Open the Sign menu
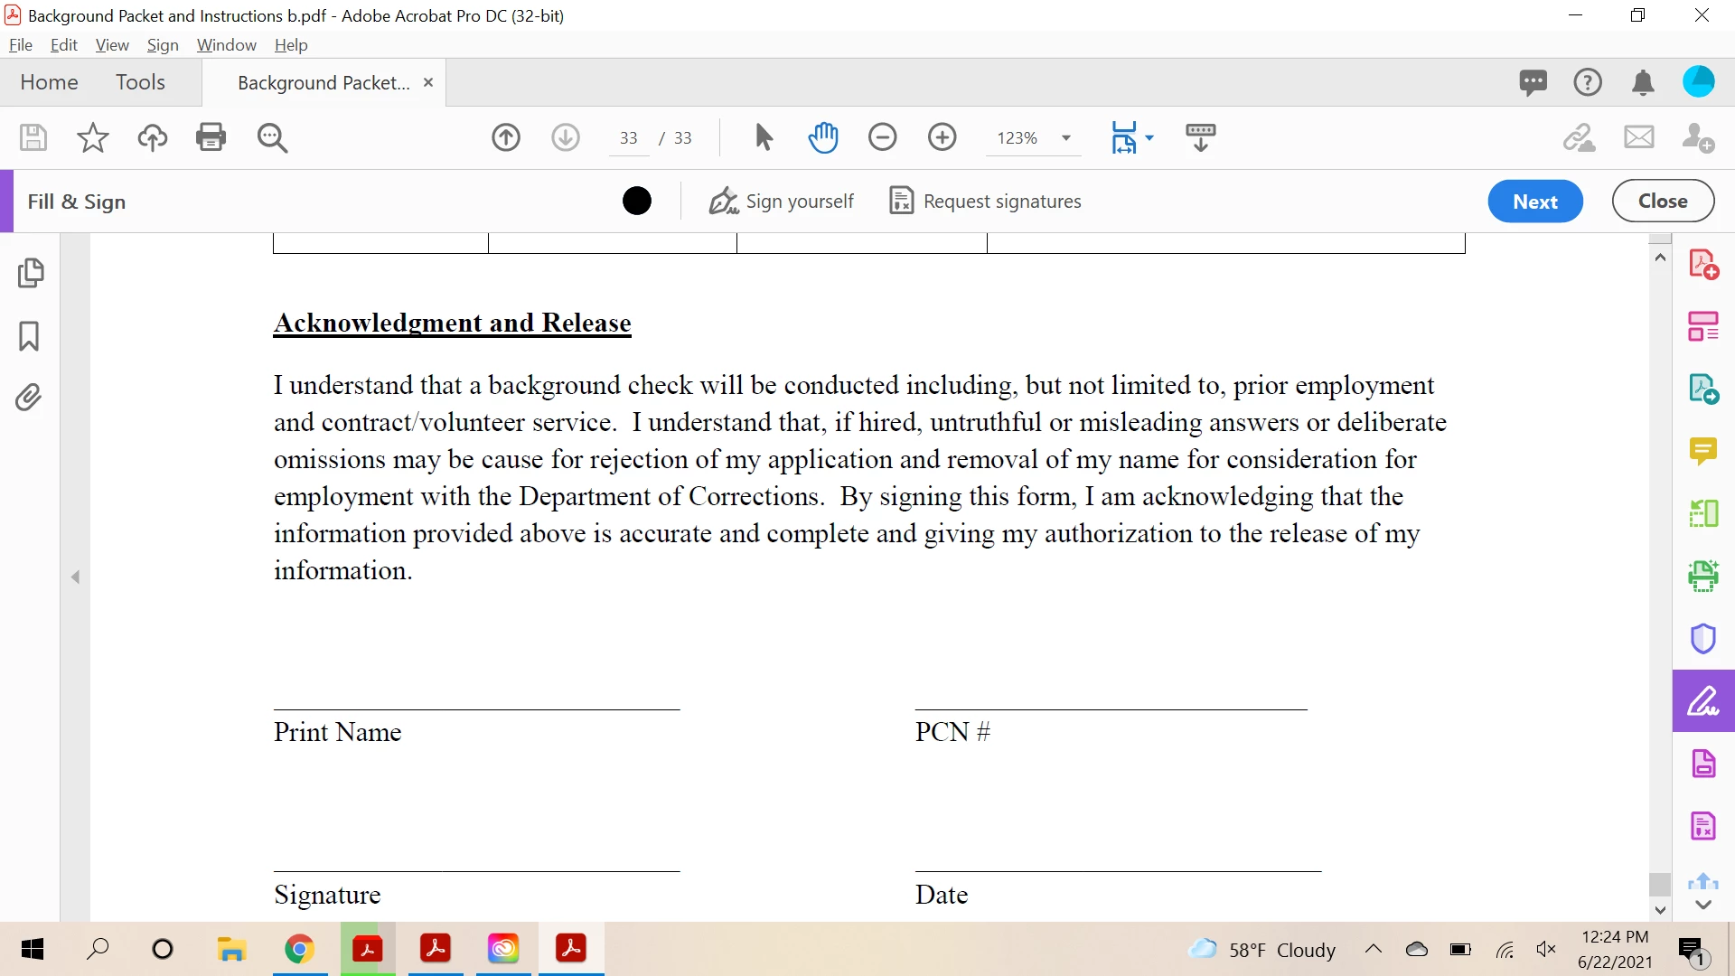Viewport: 1735px width, 976px height. [163, 45]
